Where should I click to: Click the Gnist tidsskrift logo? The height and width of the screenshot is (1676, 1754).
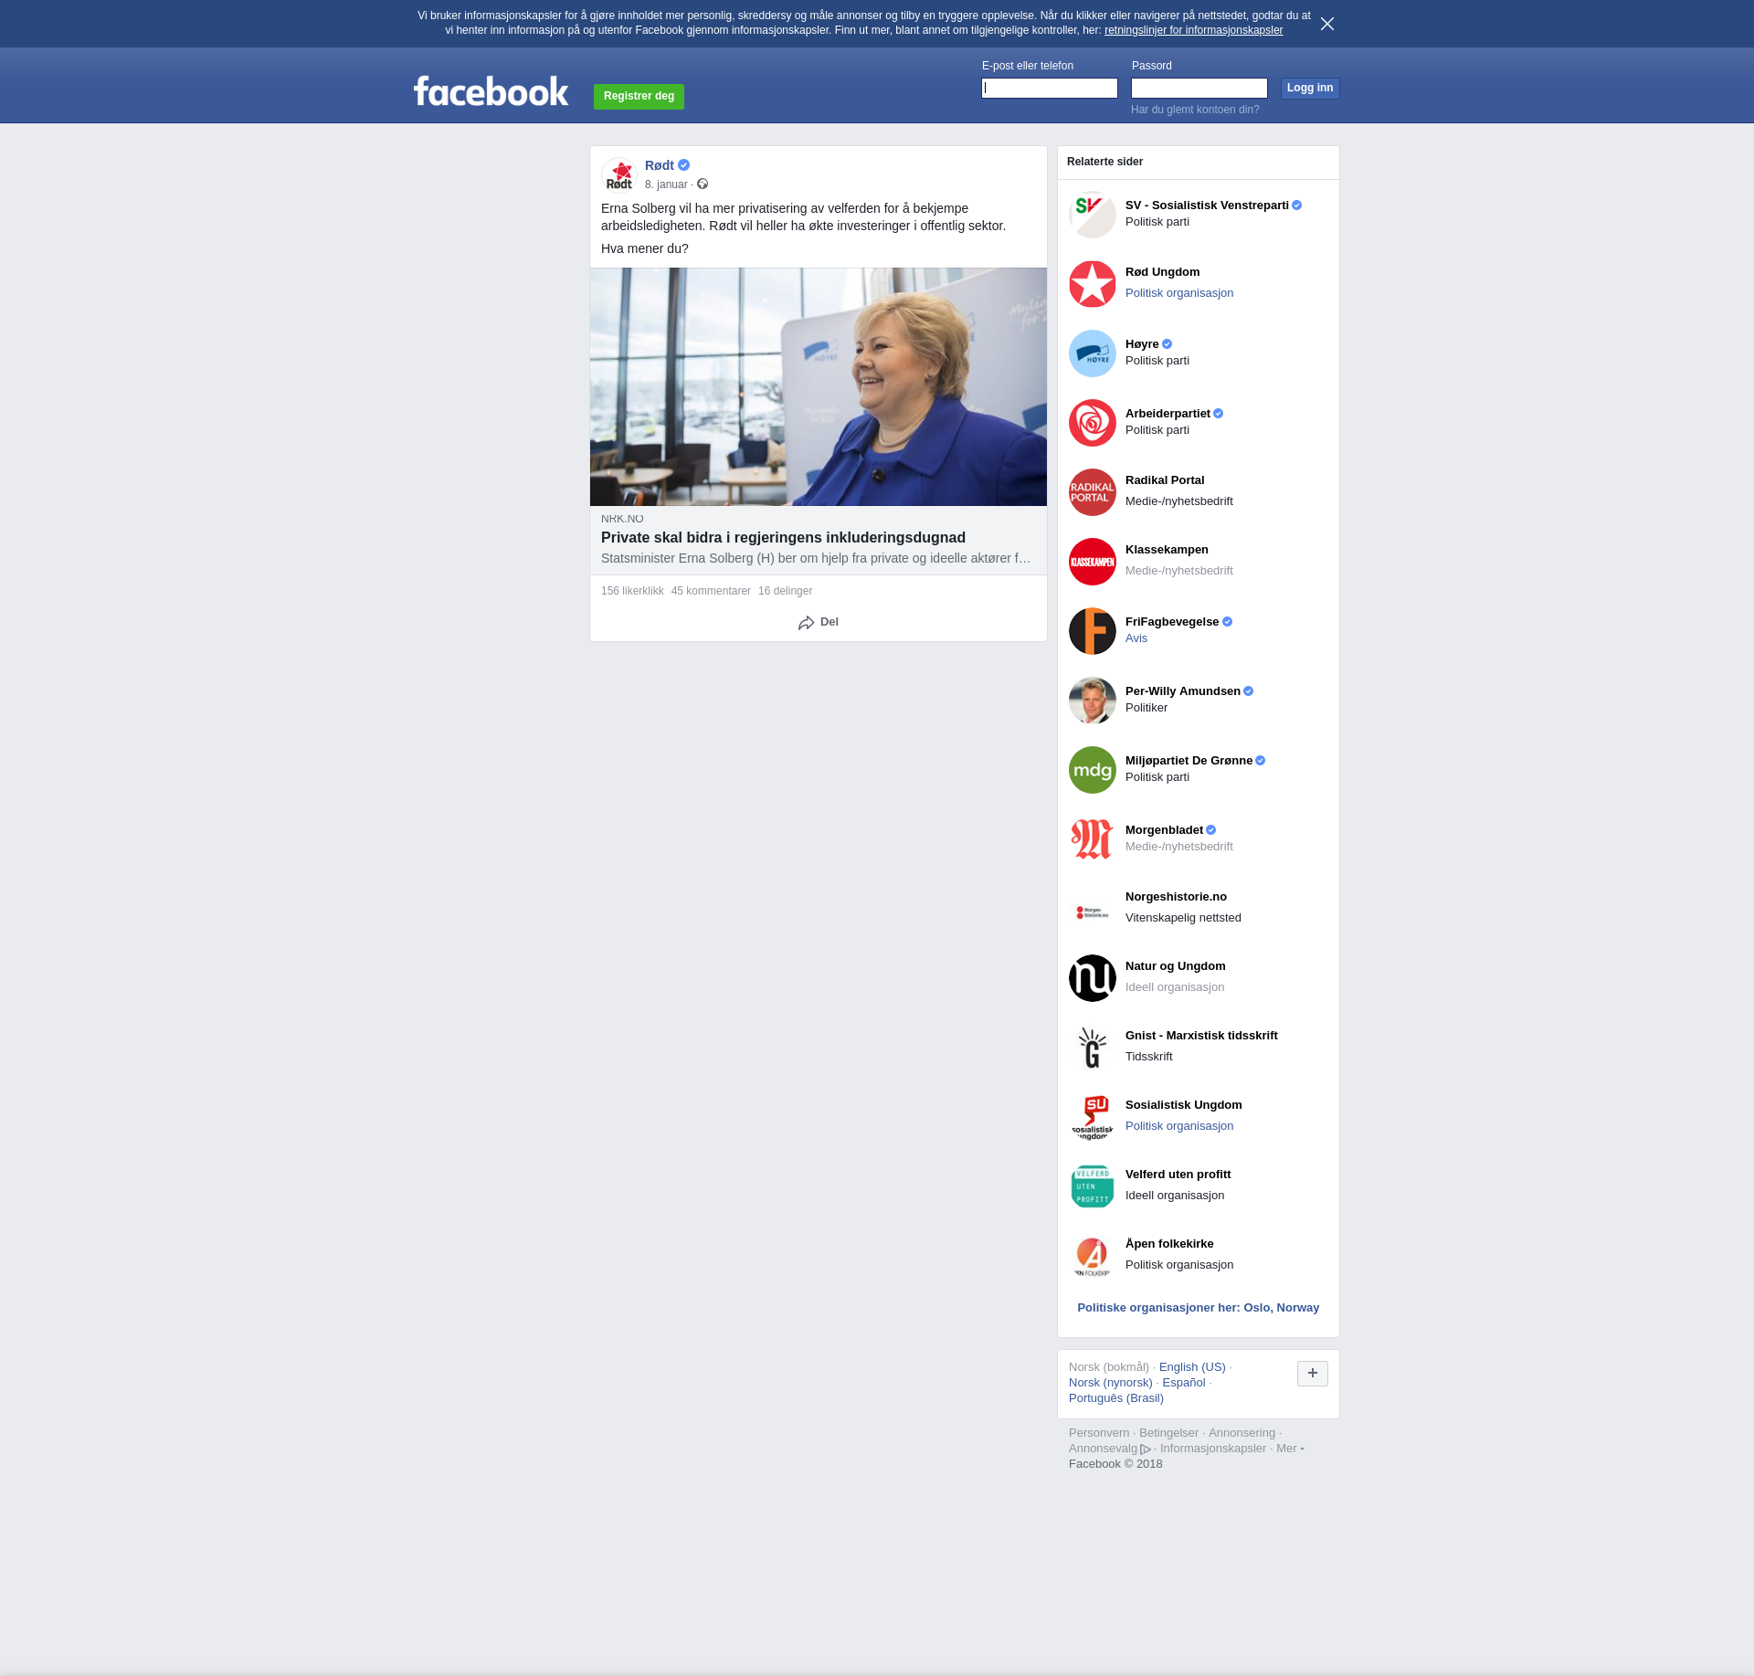pyautogui.click(x=1093, y=1048)
